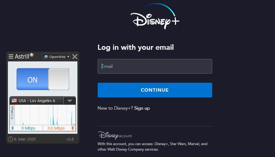Follow the Sign up link

coord(142,108)
